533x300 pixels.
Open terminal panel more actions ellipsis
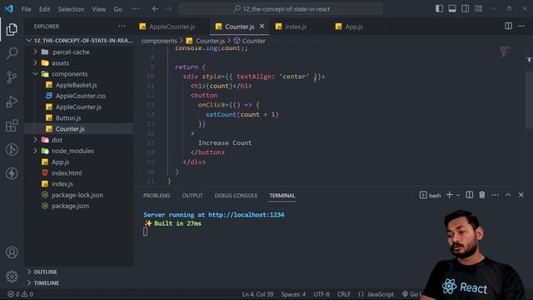click(496, 195)
